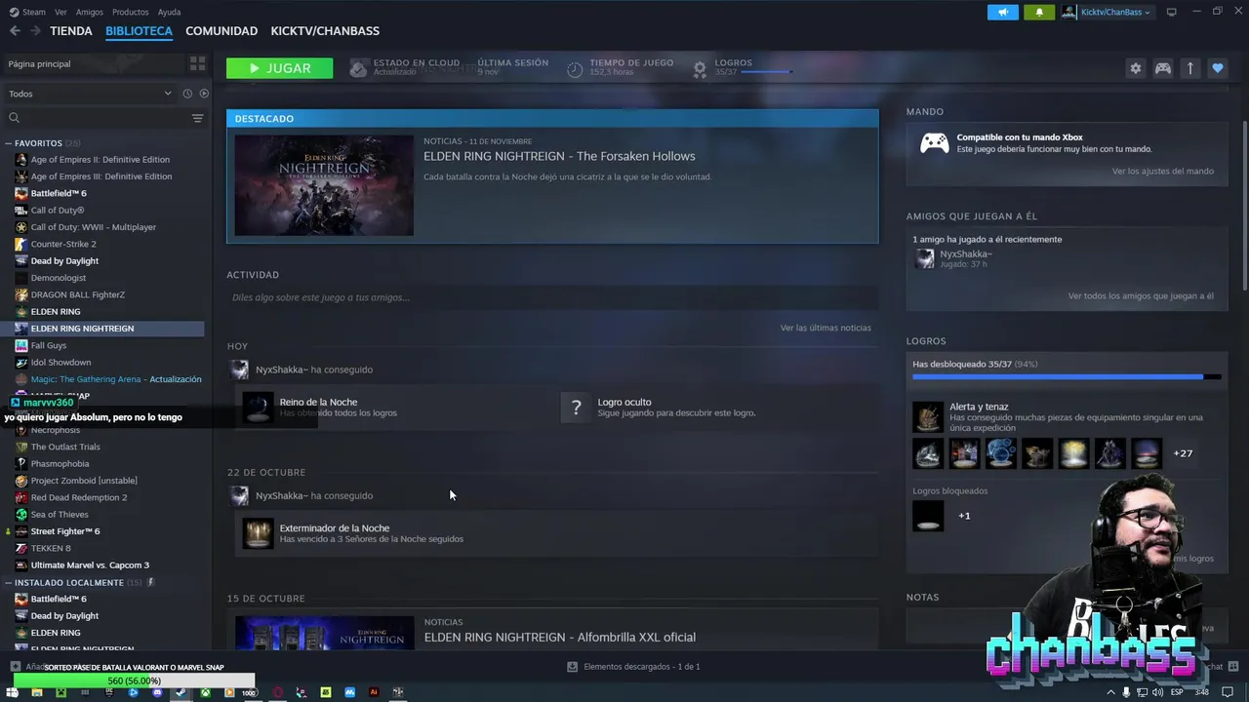The image size is (1249, 702).
Task: Open the announcements megaphone button
Action: pos(1002,12)
